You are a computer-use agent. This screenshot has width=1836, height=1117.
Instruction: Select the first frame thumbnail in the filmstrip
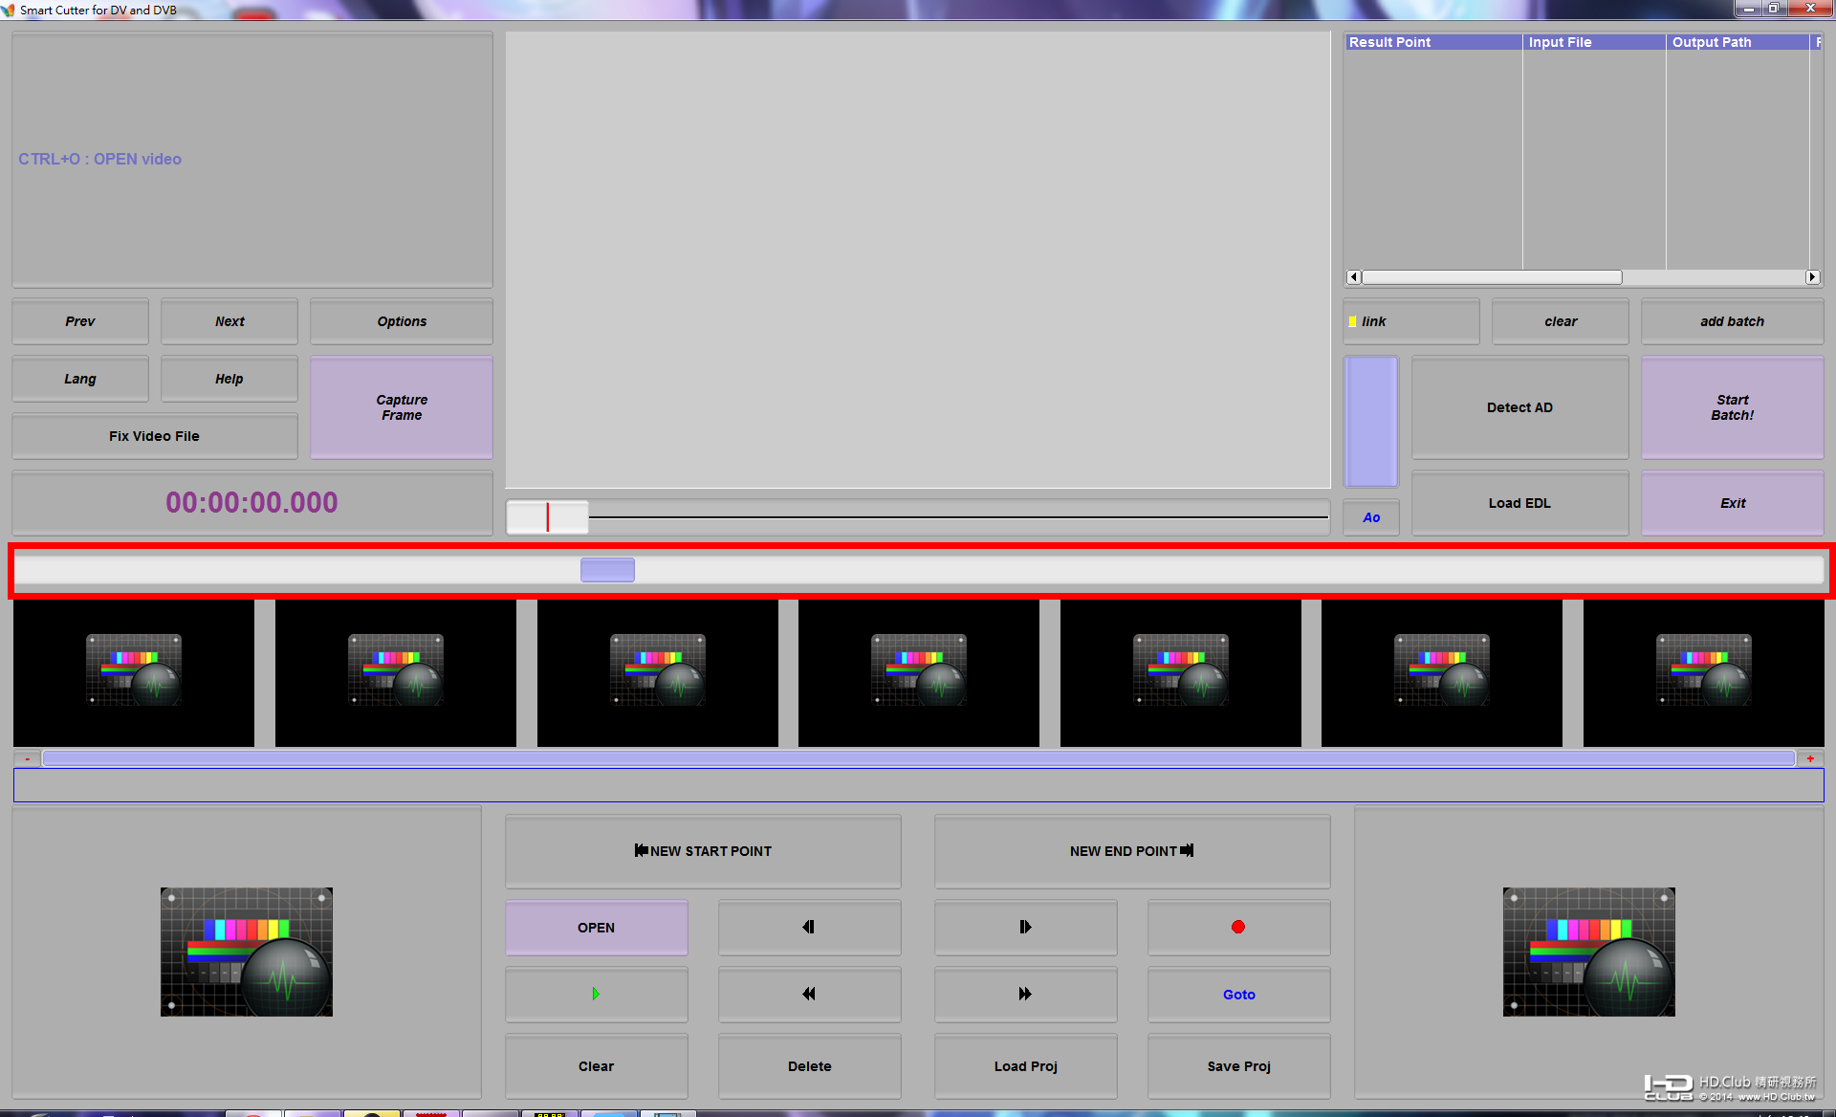point(134,672)
